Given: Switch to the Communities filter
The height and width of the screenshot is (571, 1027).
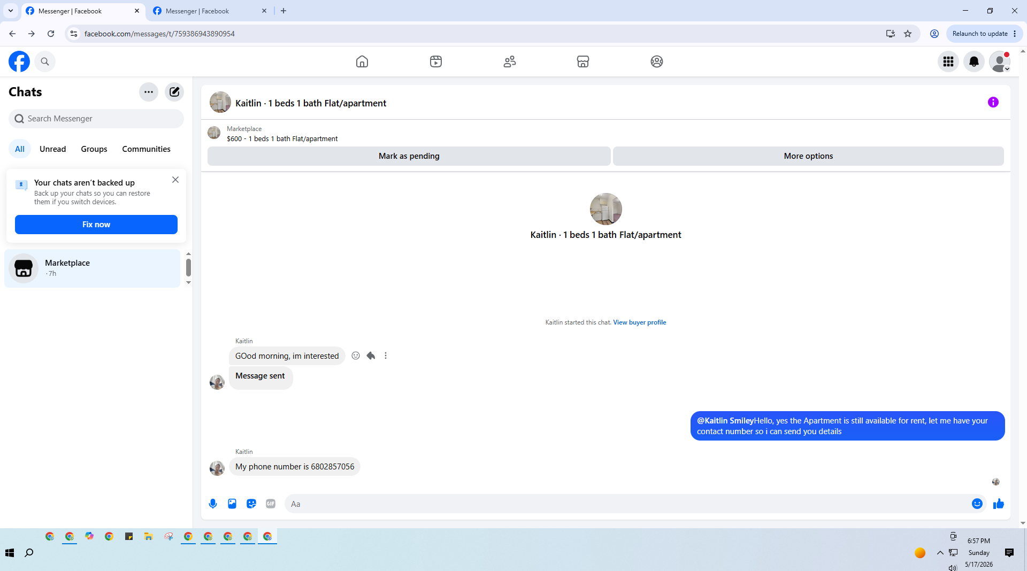Looking at the screenshot, I should 146,149.
